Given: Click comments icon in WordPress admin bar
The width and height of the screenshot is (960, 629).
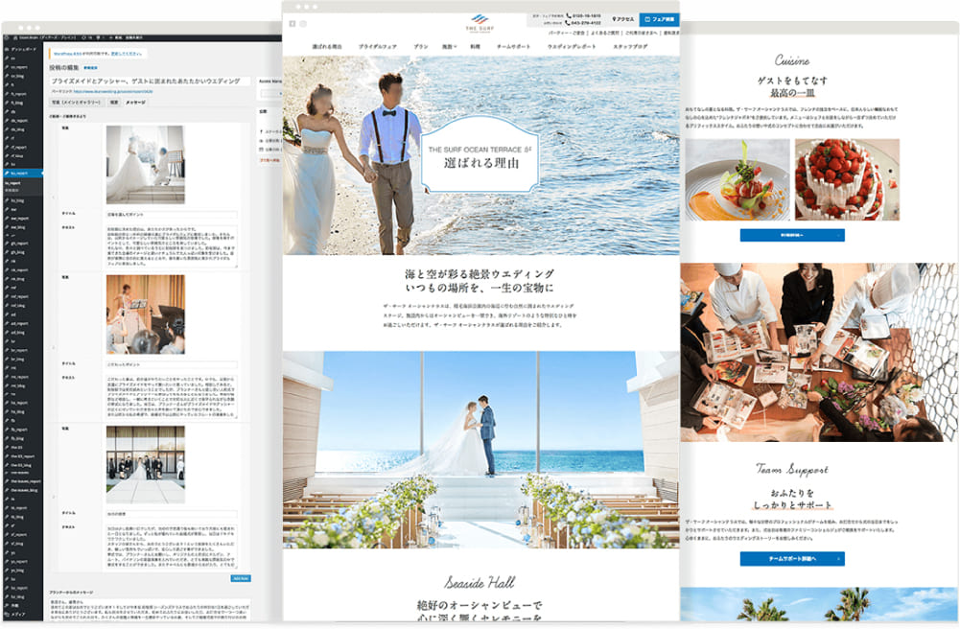Looking at the screenshot, I should (99, 38).
